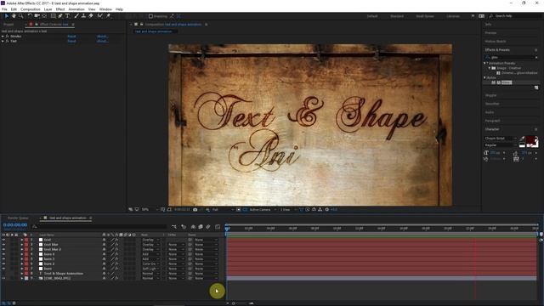Select the Brush tool
The width and height of the screenshot is (544, 306).
coord(76,16)
